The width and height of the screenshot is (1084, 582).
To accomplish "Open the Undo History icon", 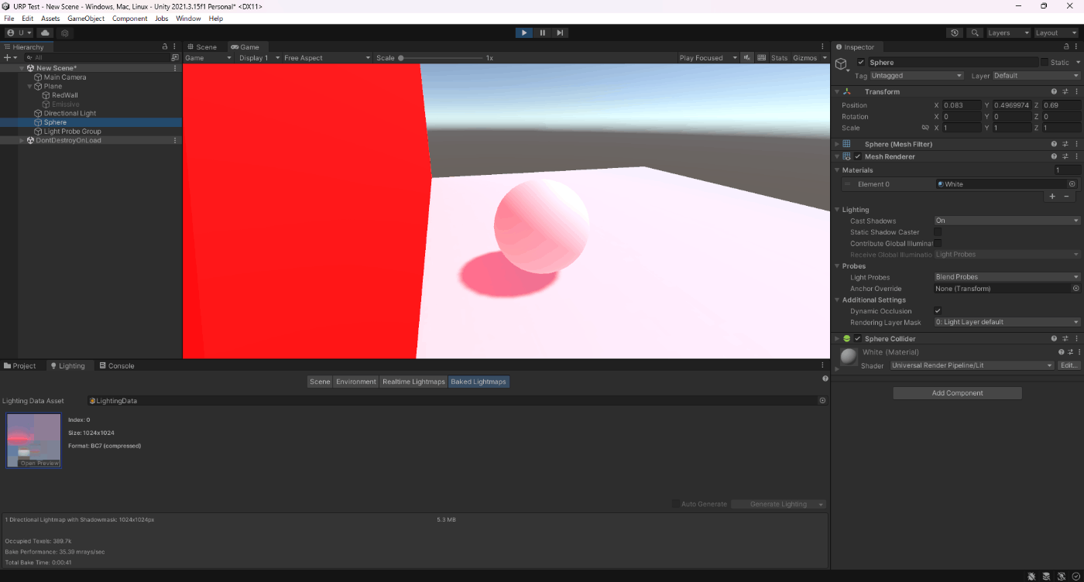I will (955, 33).
